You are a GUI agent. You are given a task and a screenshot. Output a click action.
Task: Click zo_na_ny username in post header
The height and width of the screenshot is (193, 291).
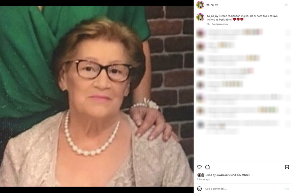coord(212,5)
